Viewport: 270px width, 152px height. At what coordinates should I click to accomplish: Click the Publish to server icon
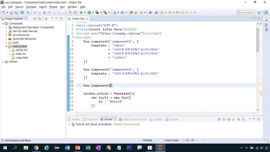tap(243, 119)
